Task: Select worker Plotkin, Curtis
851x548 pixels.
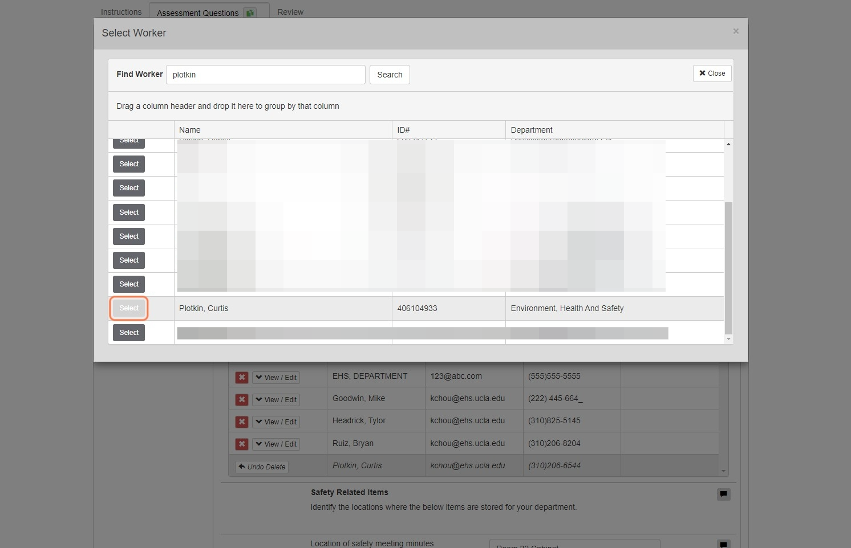Action: coord(129,308)
